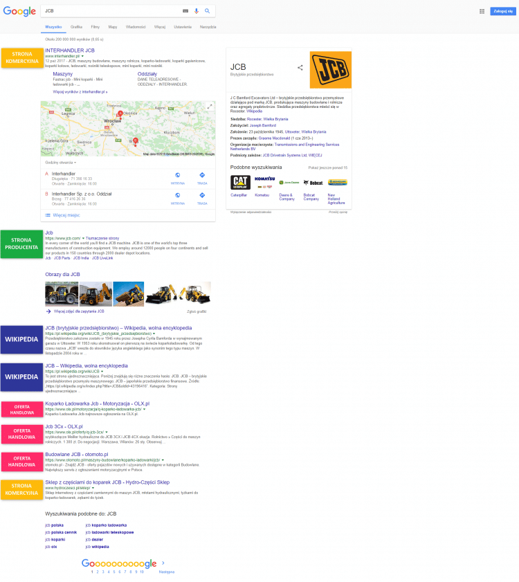
Task: Click the next-page chevron beside Google pagination logo
Action: (163, 563)
